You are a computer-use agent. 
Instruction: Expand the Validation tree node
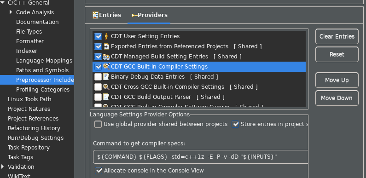3,167
